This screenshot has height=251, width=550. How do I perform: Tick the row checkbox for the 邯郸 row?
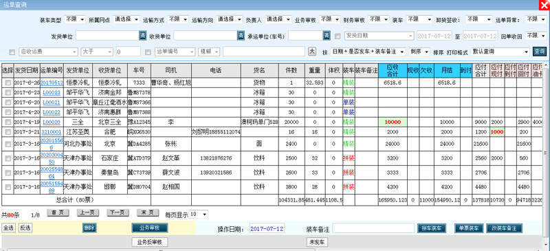(x=8, y=187)
